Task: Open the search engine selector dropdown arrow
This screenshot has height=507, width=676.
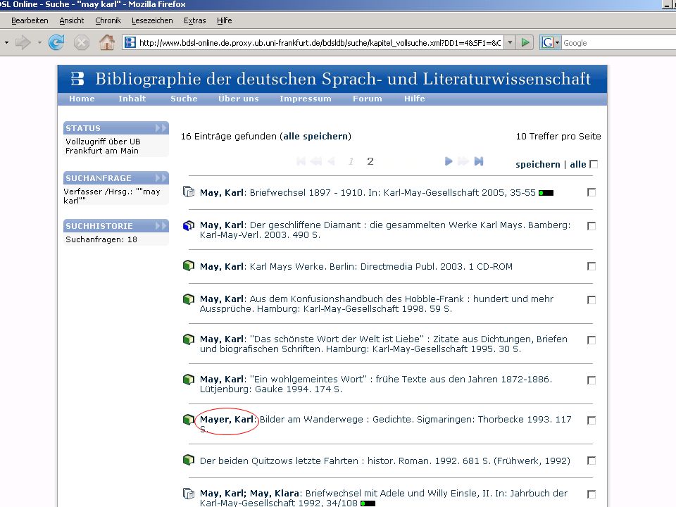Action: click(x=557, y=43)
